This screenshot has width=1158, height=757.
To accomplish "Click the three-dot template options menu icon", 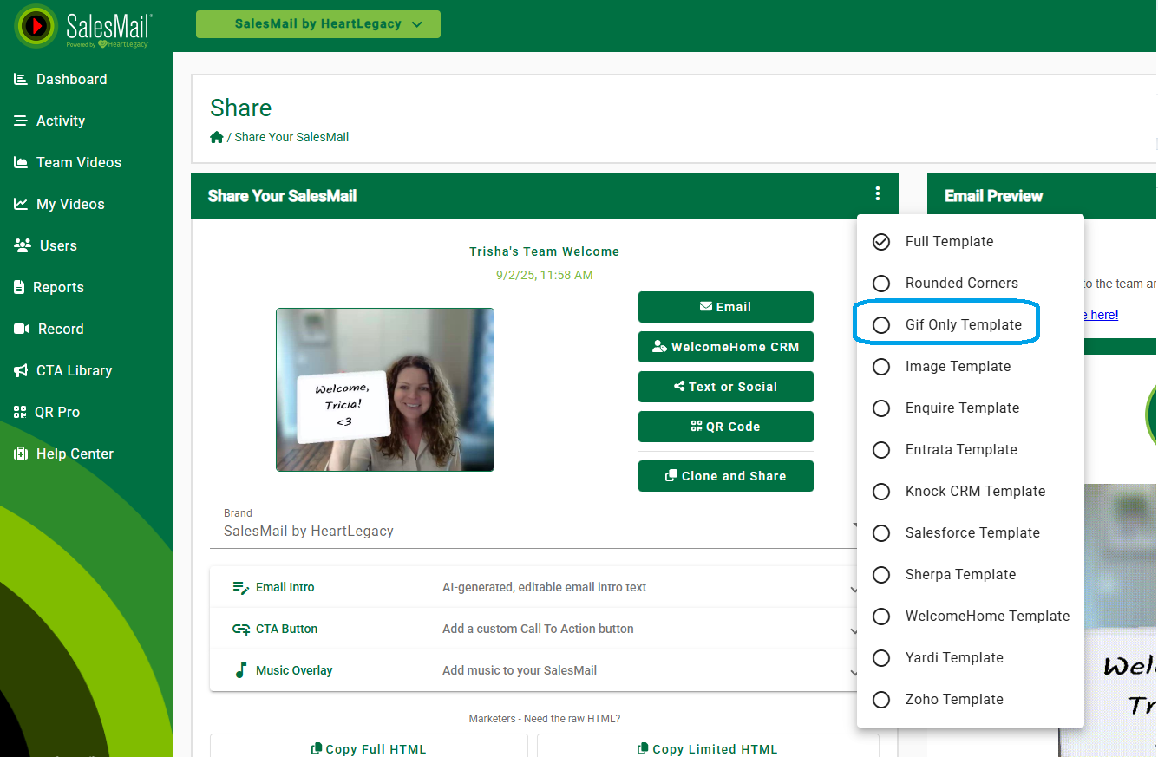I will 878,194.
